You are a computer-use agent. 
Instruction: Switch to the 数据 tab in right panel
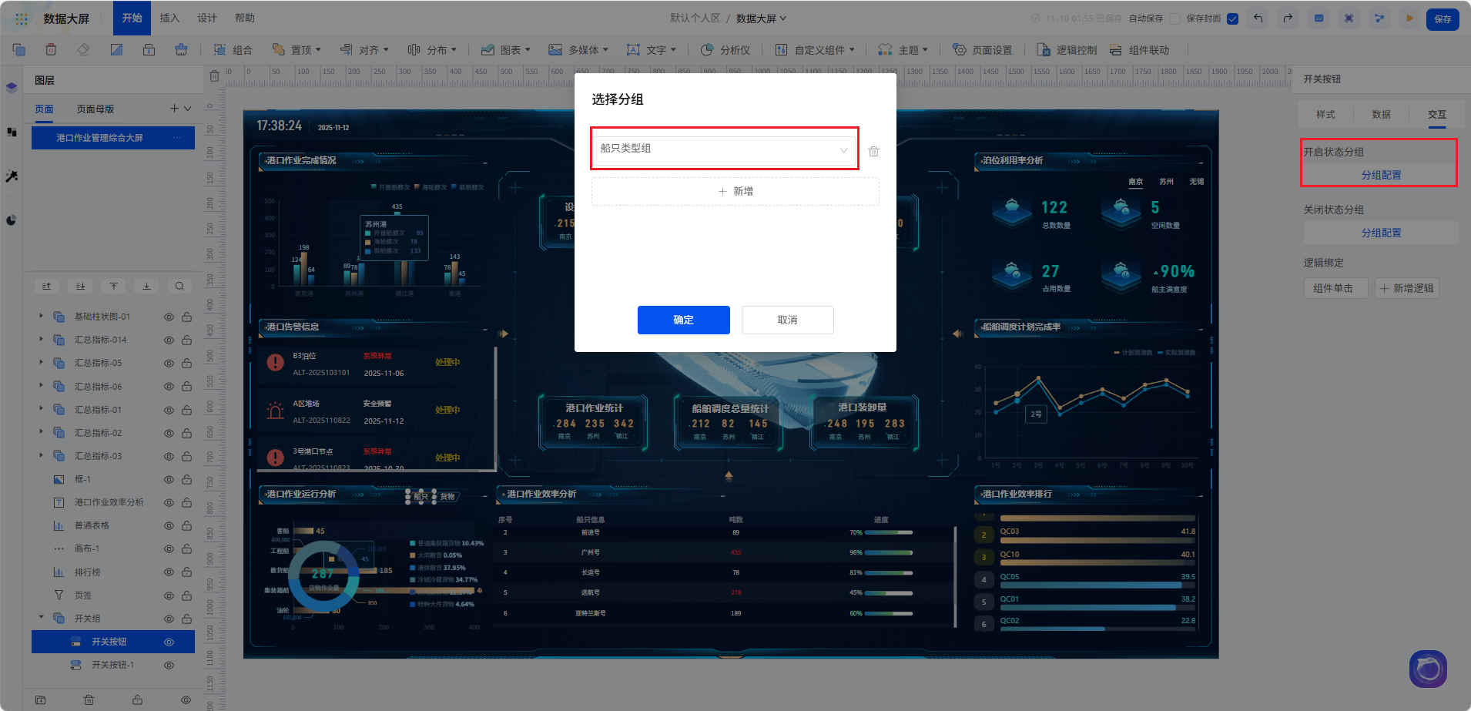(1382, 115)
